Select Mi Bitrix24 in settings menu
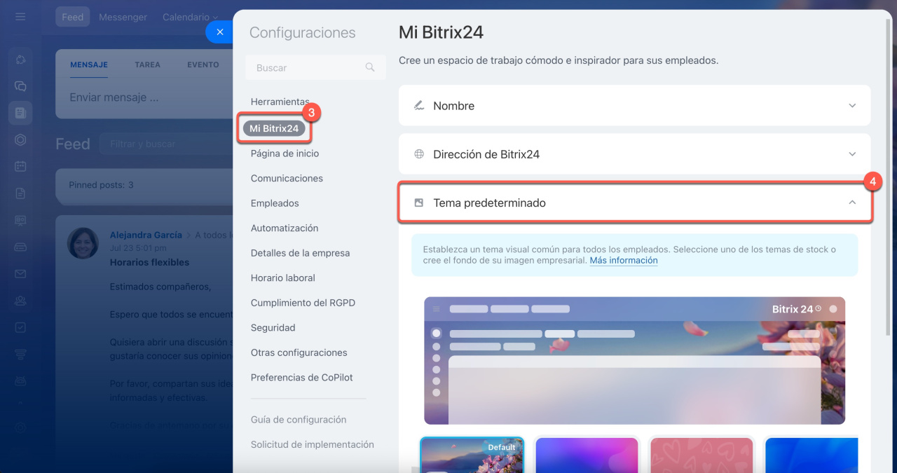 click(x=274, y=128)
